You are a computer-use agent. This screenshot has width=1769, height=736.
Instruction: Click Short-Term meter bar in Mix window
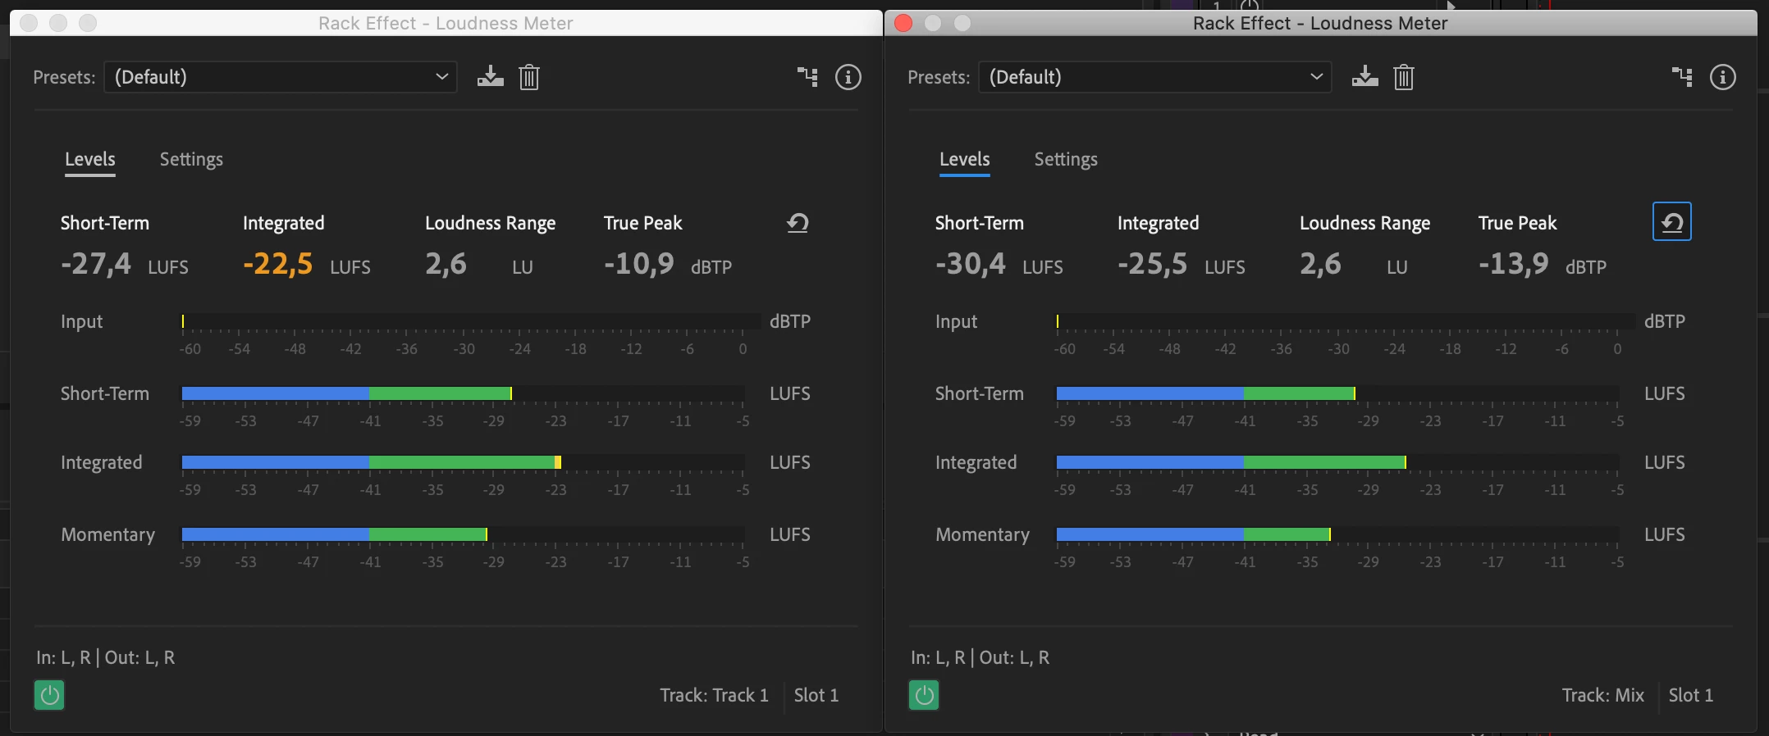[1338, 393]
